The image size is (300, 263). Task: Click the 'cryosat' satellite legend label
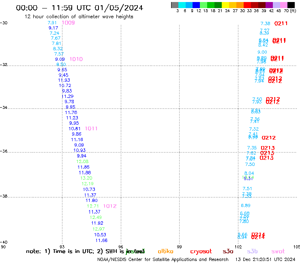[201, 252]
